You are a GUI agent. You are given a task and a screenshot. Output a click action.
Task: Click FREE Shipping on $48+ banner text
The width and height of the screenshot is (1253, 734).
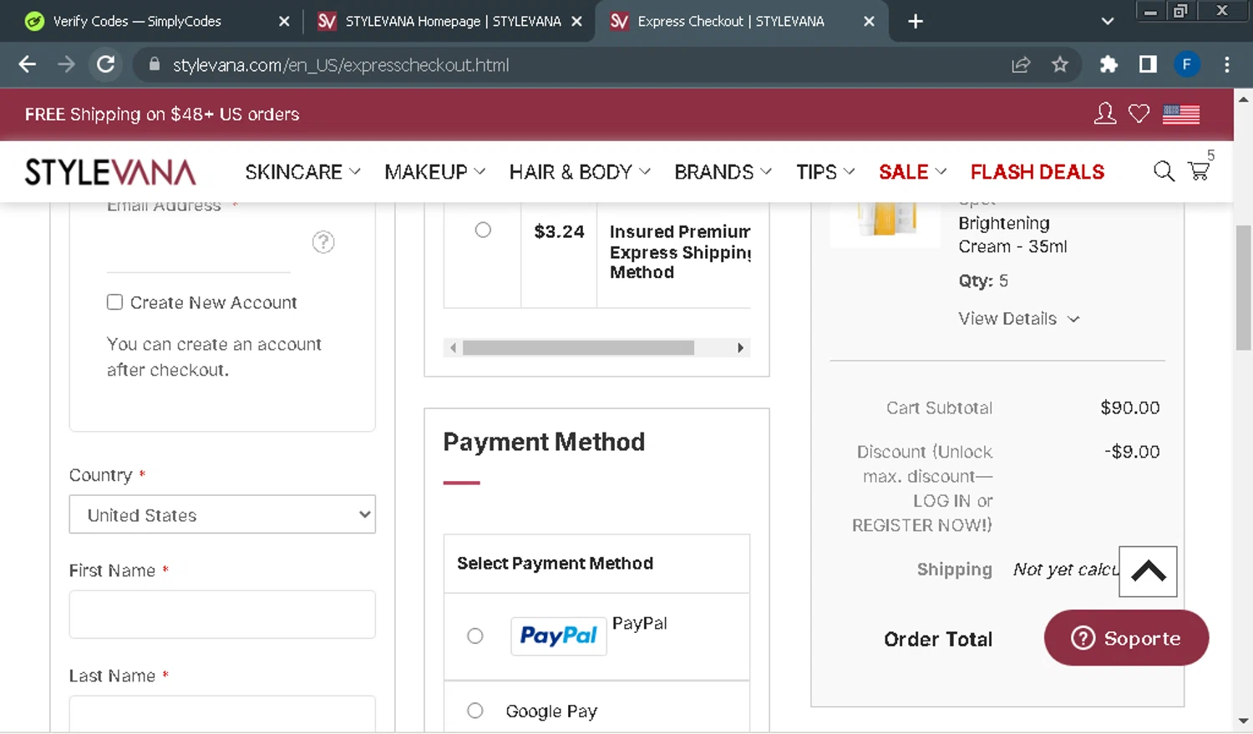point(162,114)
